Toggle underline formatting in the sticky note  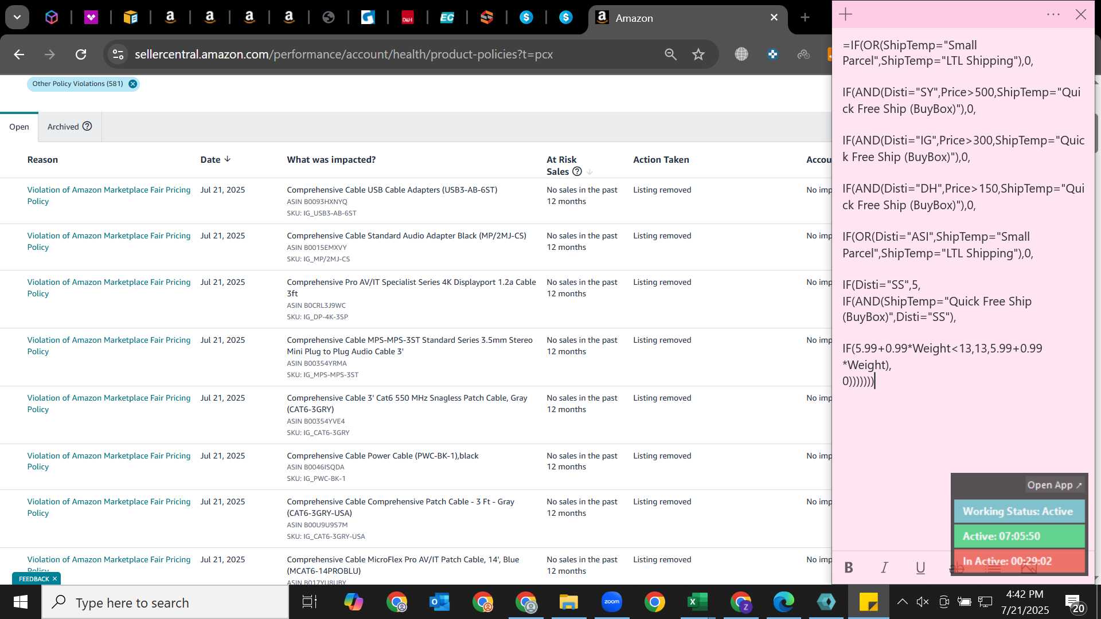(x=920, y=567)
